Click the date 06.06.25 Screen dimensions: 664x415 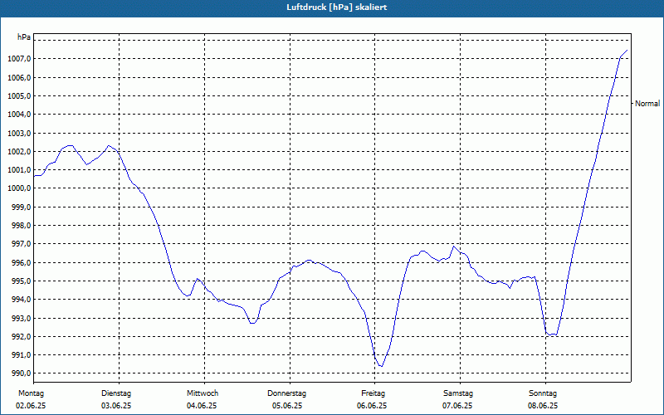372,406
